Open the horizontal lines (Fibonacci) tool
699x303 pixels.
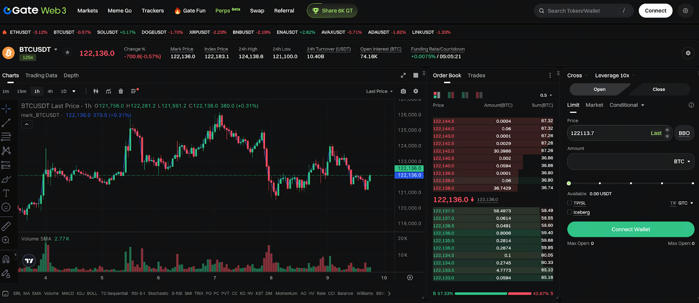click(x=6, y=137)
